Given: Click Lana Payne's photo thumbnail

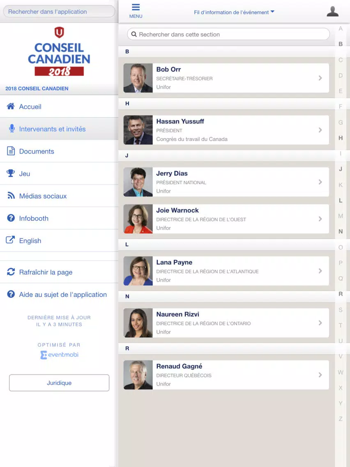Looking at the screenshot, I should [138, 271].
